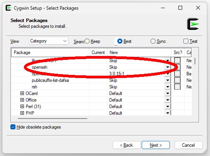The image size is (210, 156).
Task: Expand the Office category tree
Action: 22,100
